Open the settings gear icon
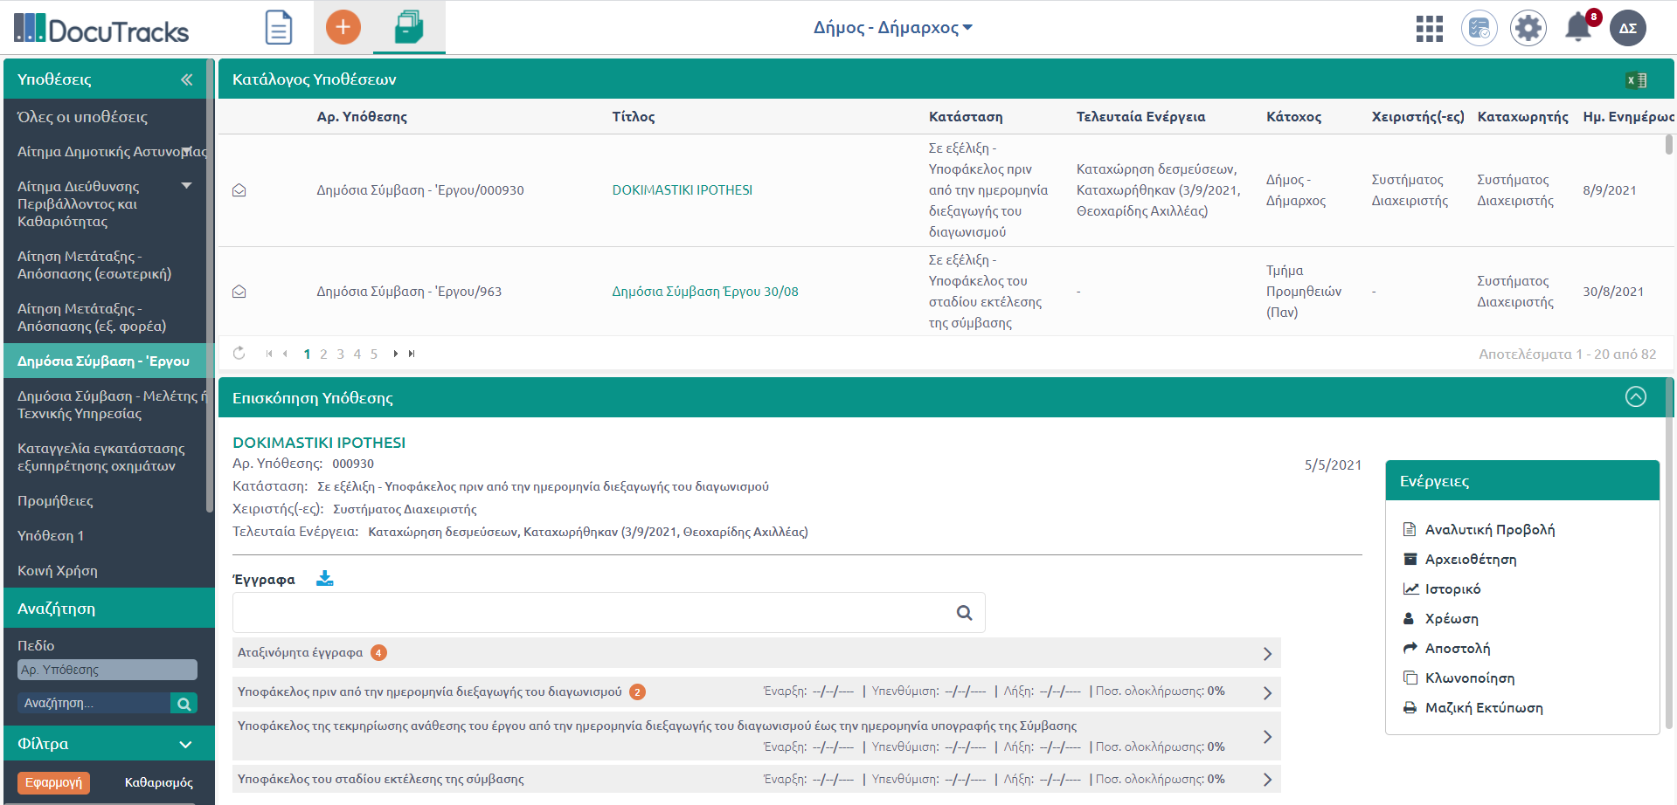1677x805 pixels. [1528, 29]
